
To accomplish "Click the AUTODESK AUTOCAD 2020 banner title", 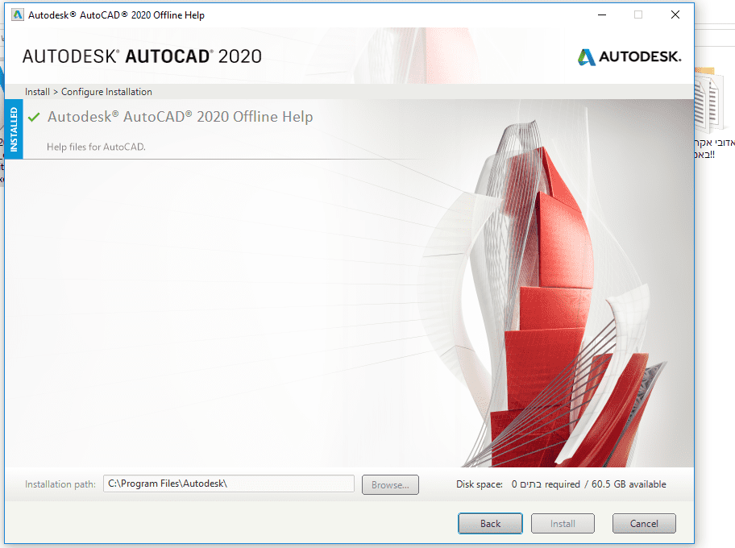I will (142, 56).
